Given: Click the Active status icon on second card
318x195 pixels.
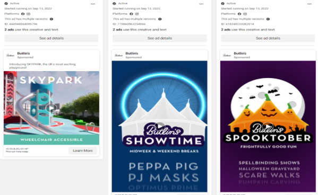Looking at the screenshot, I should (x=114, y=3).
